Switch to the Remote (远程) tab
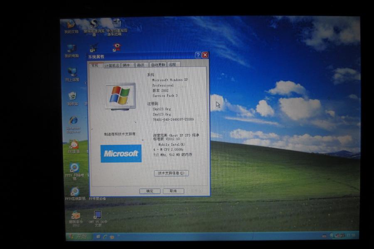 coord(174,65)
